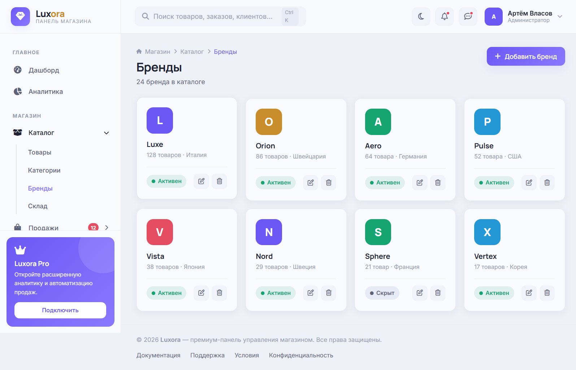Viewport: 576px width, 370px height.
Task: Edit the Orion brand
Action: (x=311, y=183)
